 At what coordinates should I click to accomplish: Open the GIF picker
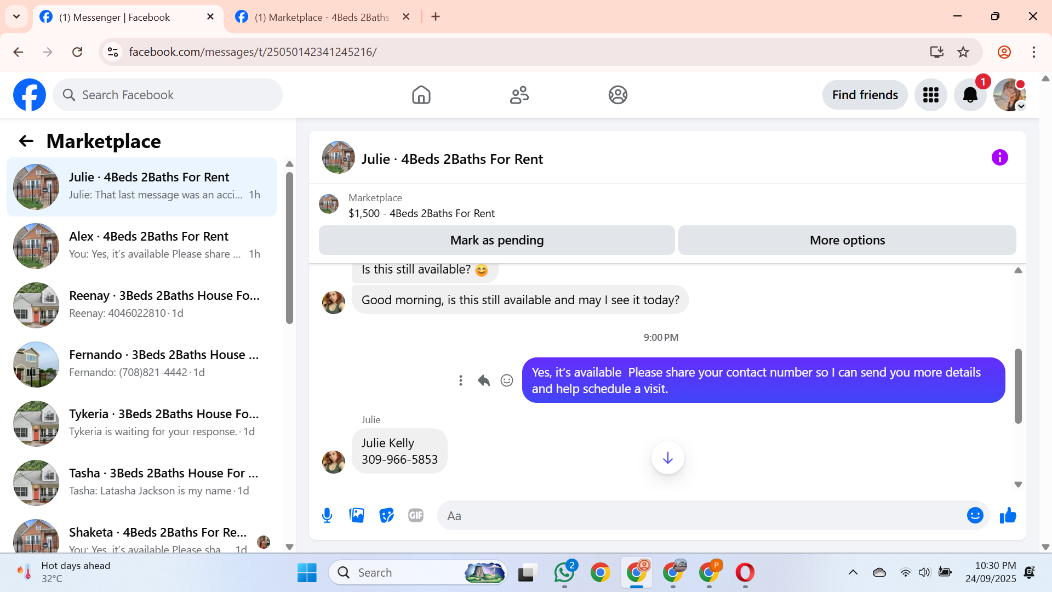point(416,515)
